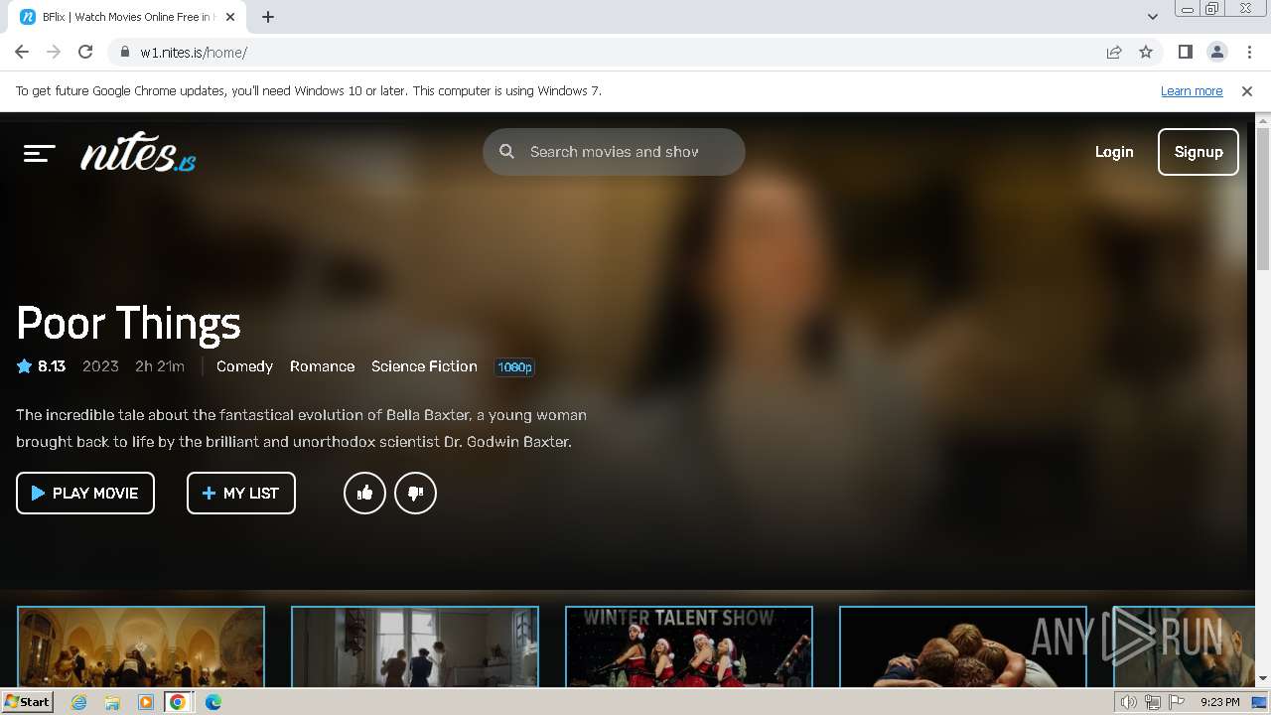
Task: Open the Chrome profile menu
Action: click(x=1216, y=52)
